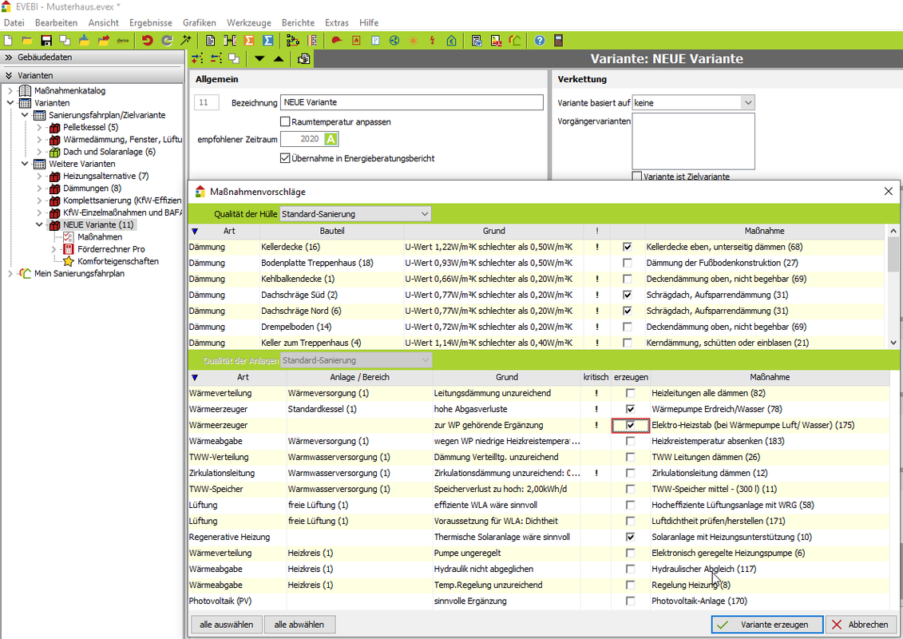Click the red undo arrow icon
The height and width of the screenshot is (639, 903).
tap(147, 40)
